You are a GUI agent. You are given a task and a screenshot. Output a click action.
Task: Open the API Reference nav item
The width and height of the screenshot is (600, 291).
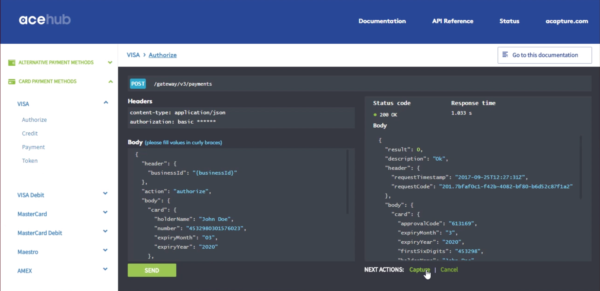coord(453,21)
